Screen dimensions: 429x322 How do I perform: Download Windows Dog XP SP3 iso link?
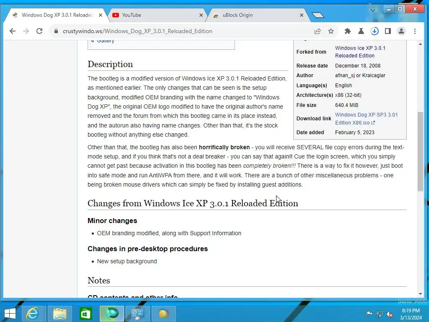[367, 119]
